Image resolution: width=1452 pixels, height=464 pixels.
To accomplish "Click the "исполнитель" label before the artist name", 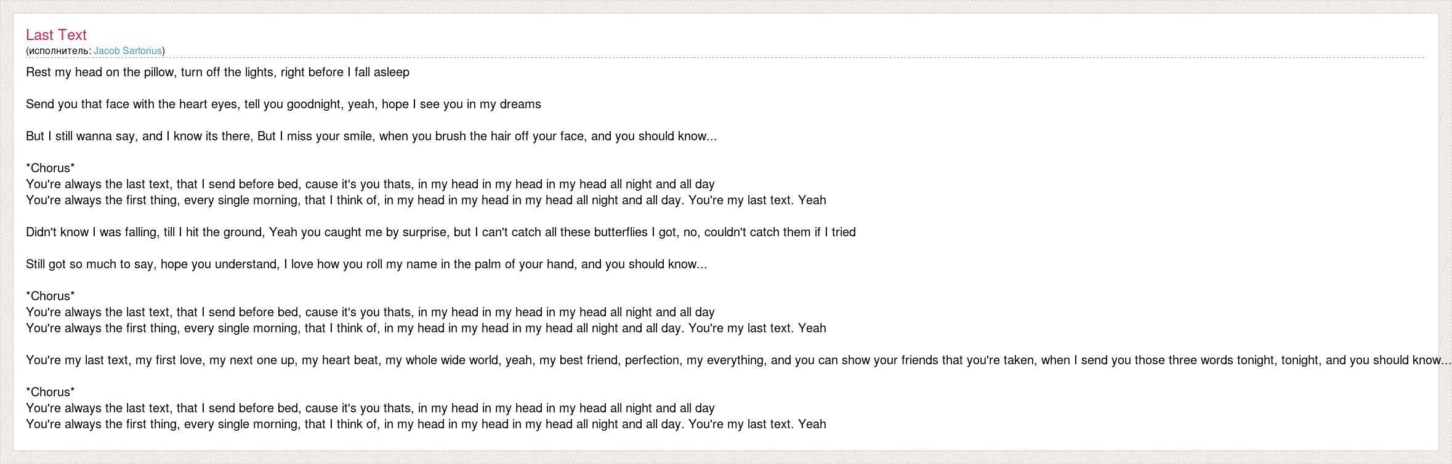I will [58, 51].
